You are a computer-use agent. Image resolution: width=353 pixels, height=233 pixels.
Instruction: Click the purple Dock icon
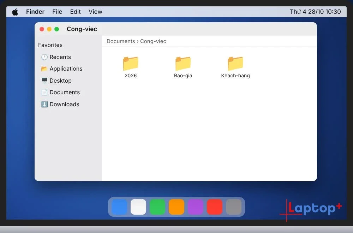[x=196, y=207]
